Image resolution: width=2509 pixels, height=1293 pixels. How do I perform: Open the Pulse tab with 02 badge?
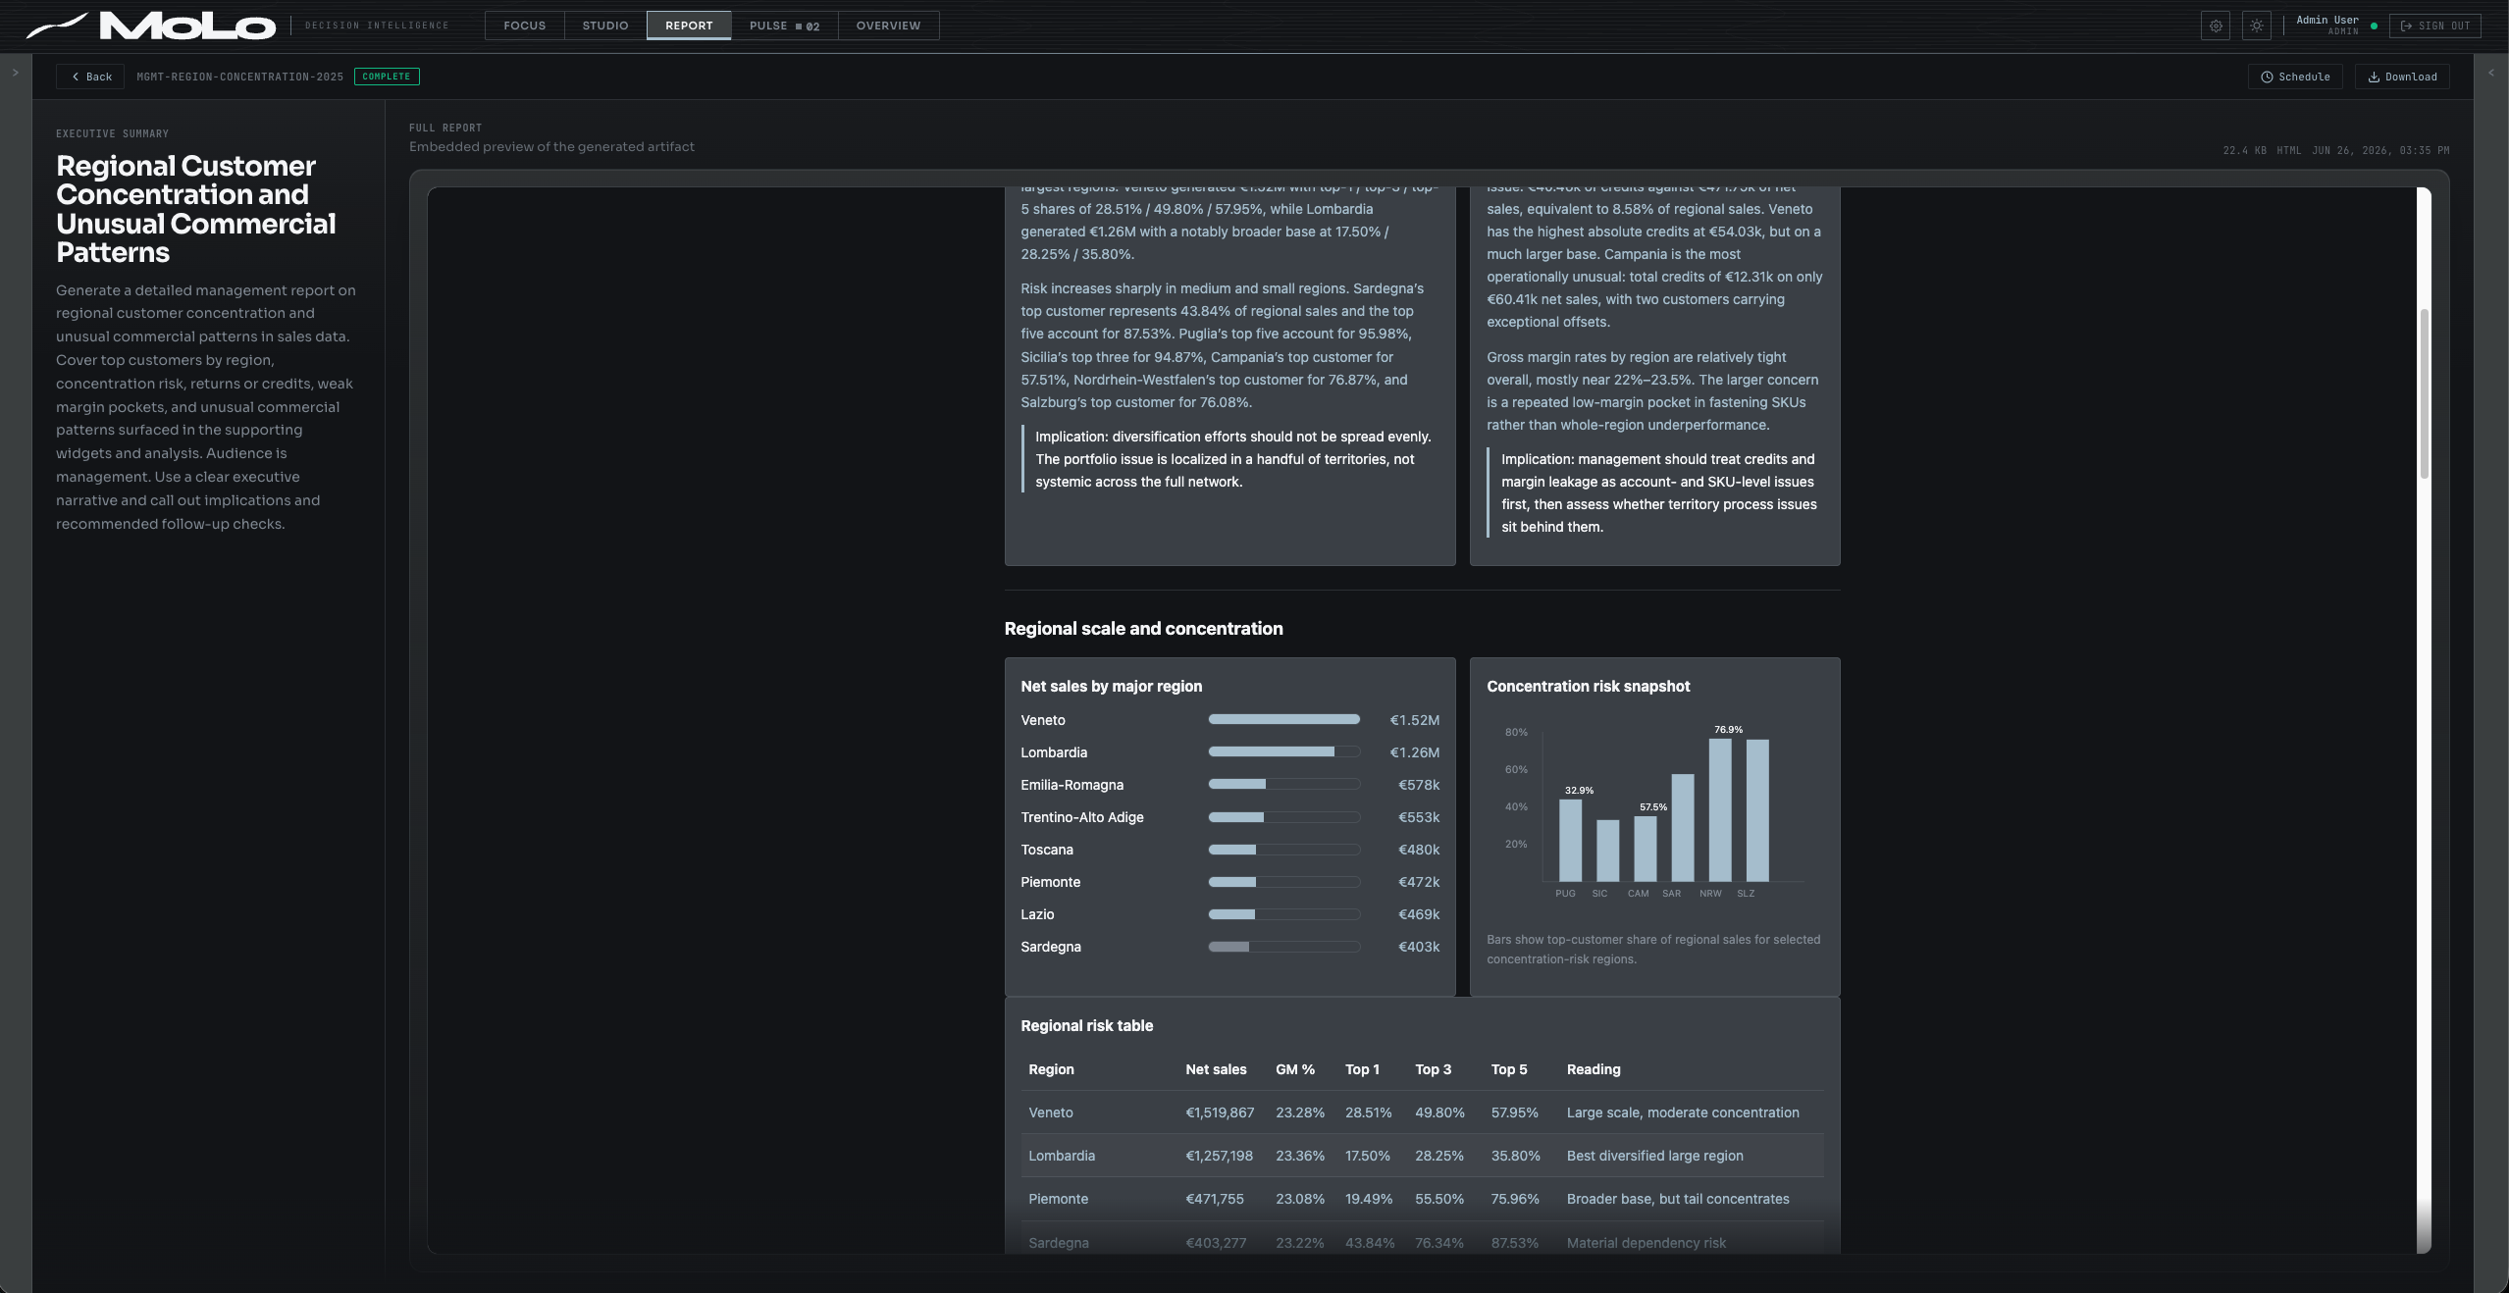pos(784,26)
